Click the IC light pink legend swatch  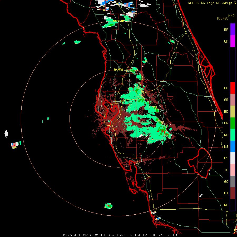233,170
